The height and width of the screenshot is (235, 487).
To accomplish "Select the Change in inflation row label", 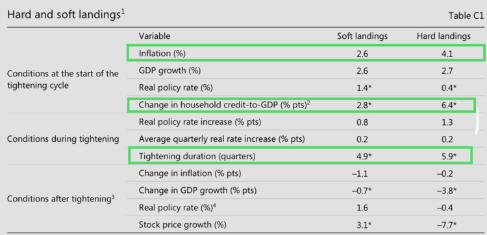I will click(190, 173).
